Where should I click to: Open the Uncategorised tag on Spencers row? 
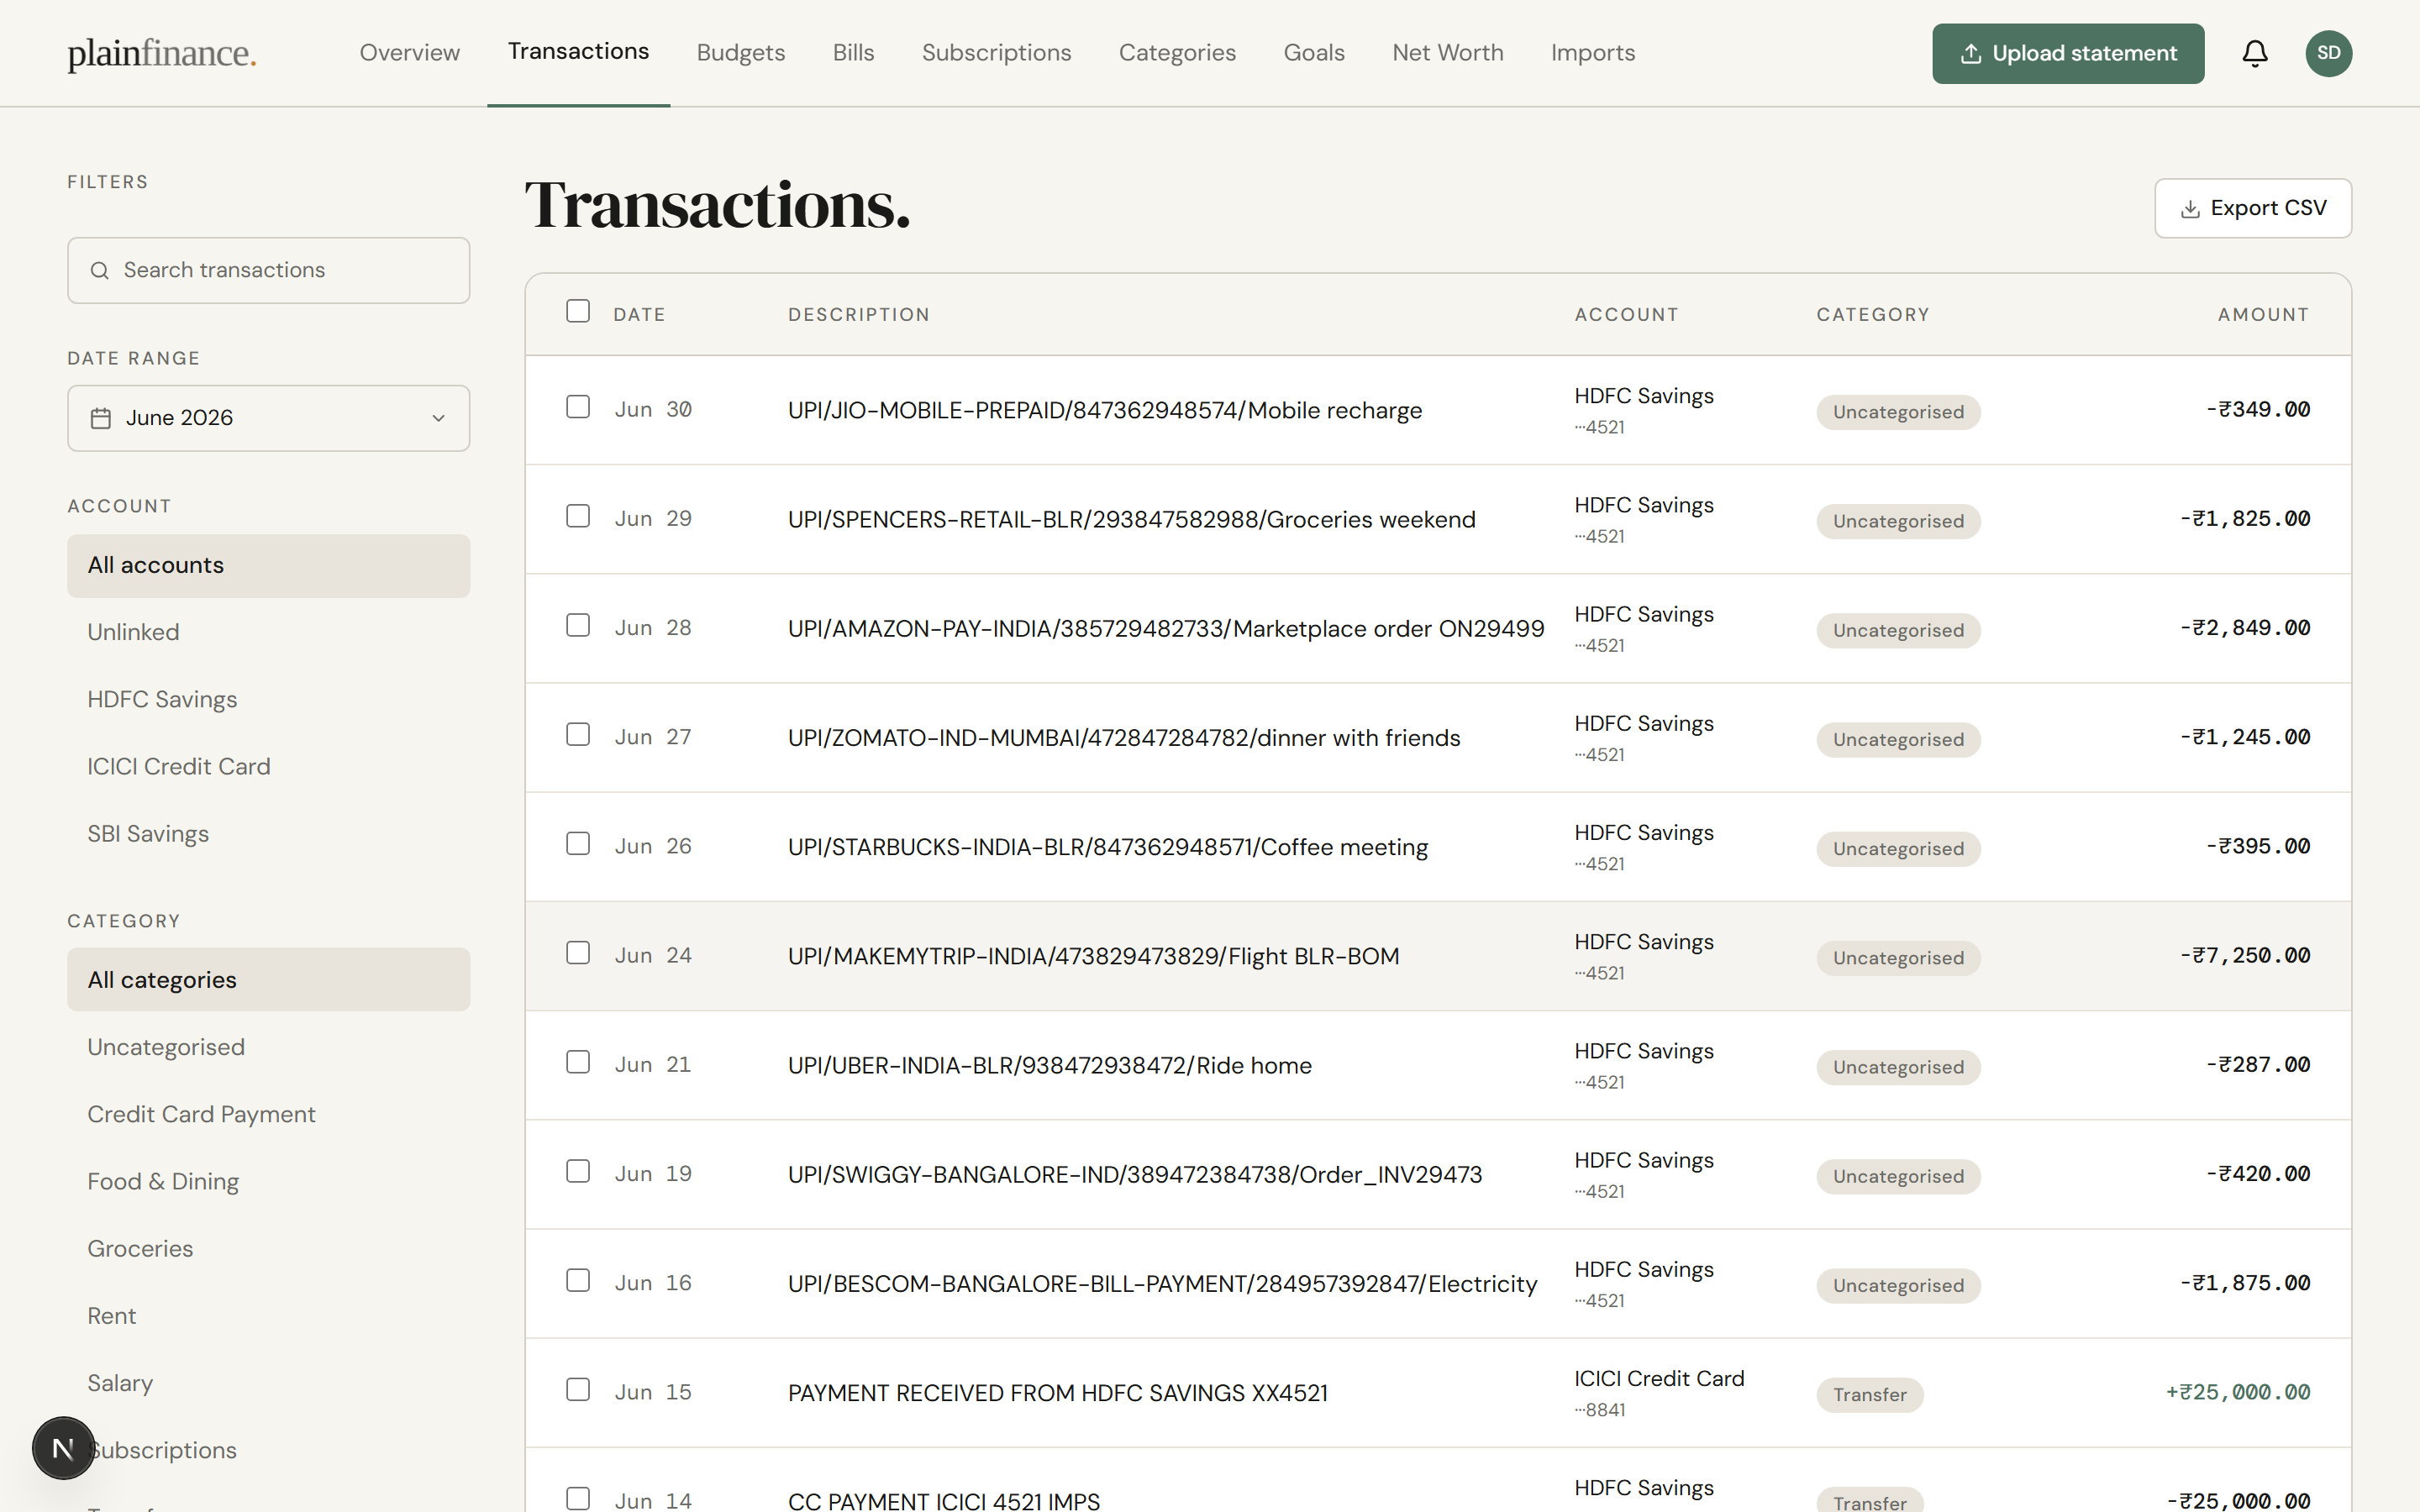(x=1897, y=521)
